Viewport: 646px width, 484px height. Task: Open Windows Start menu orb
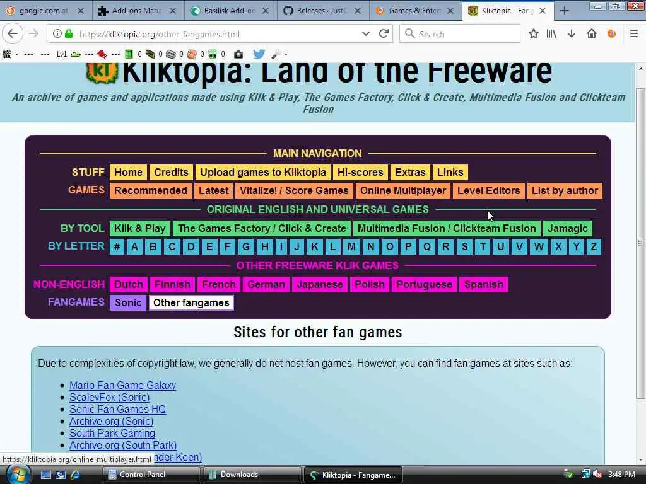(x=17, y=475)
